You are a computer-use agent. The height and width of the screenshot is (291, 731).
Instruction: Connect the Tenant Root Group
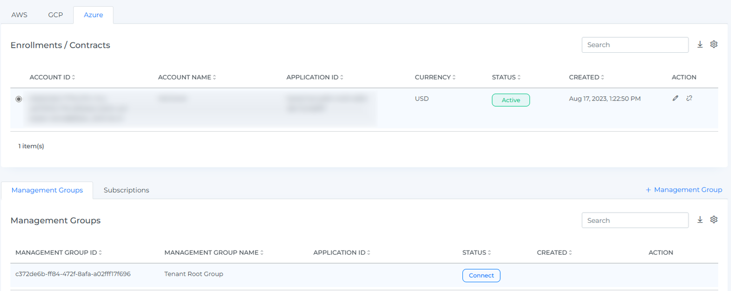tap(481, 276)
